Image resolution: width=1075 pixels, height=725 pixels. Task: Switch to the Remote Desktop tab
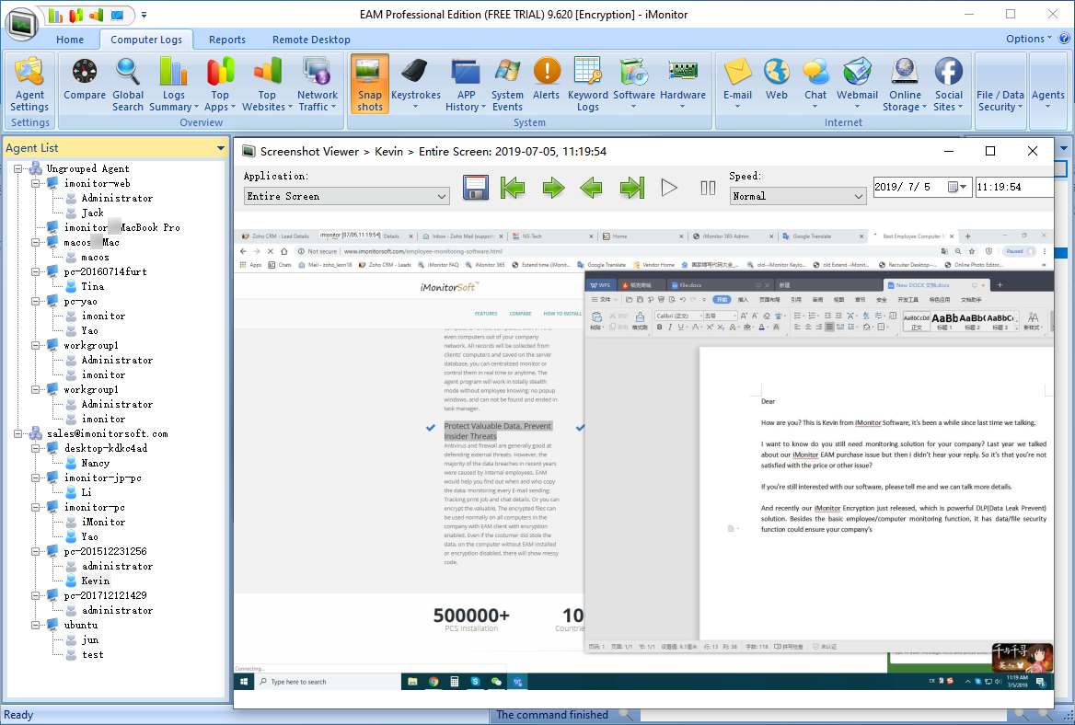[x=311, y=40]
